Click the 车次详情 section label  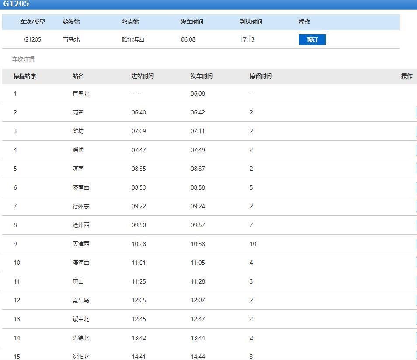(23, 59)
